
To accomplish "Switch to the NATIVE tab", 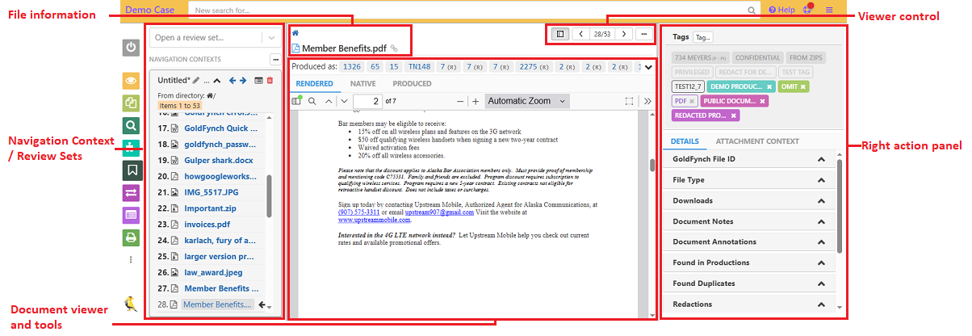I will (x=362, y=83).
